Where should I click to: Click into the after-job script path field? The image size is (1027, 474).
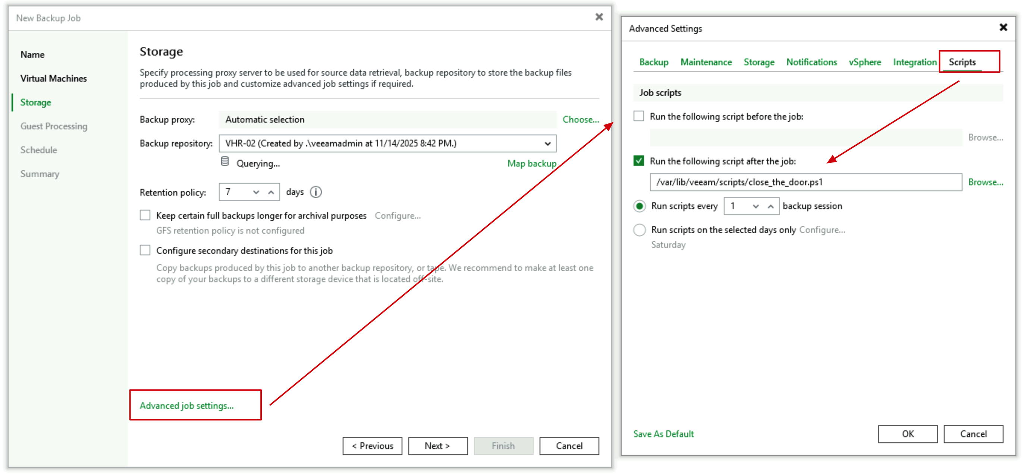coord(805,182)
